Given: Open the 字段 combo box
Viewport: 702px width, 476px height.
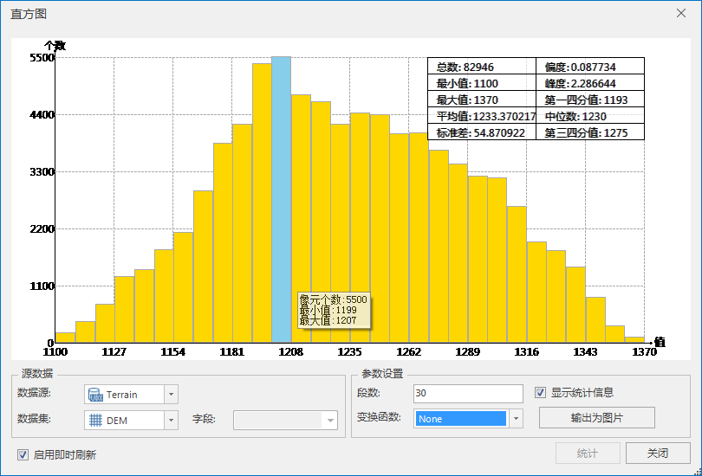Looking at the screenshot, I should tap(285, 421).
